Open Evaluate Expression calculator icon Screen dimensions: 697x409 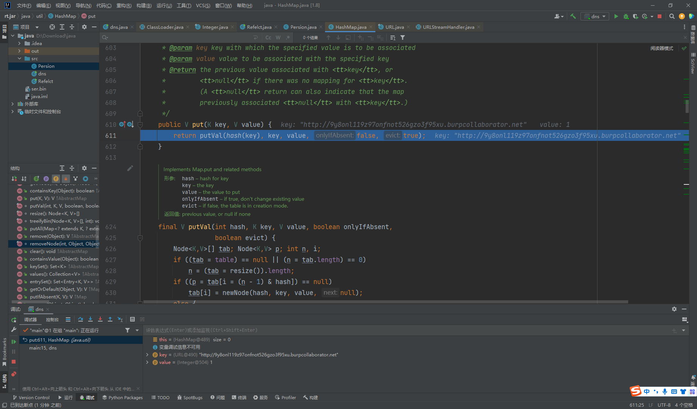[x=132, y=319]
